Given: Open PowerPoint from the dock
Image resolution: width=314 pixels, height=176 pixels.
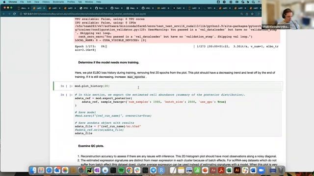Looking at the screenshot, I should coord(205,170).
